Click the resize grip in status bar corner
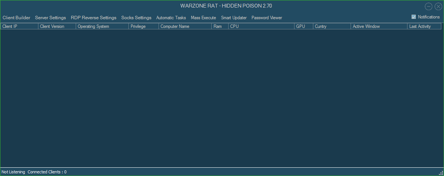The width and height of the screenshot is (444, 176). point(441,173)
